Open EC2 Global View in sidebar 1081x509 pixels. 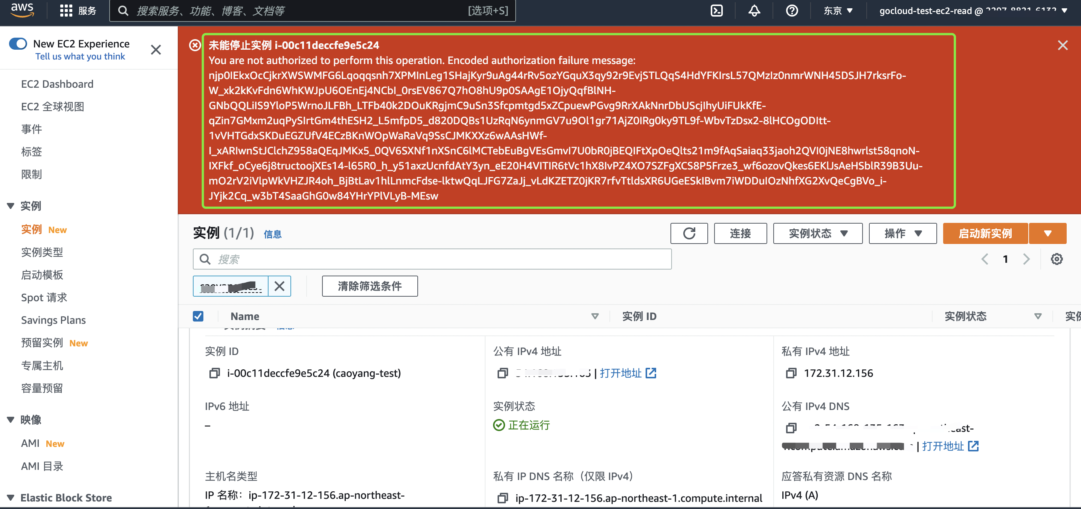(x=52, y=107)
